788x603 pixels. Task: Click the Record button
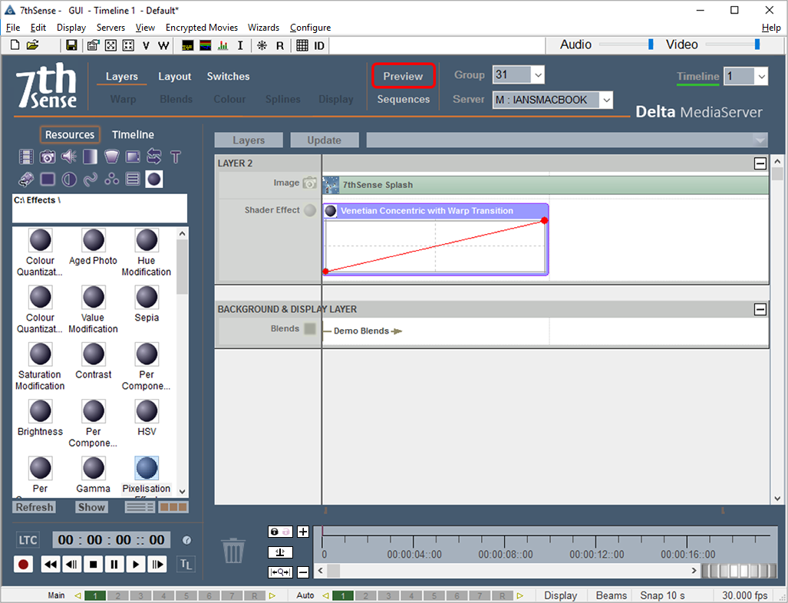tap(23, 565)
